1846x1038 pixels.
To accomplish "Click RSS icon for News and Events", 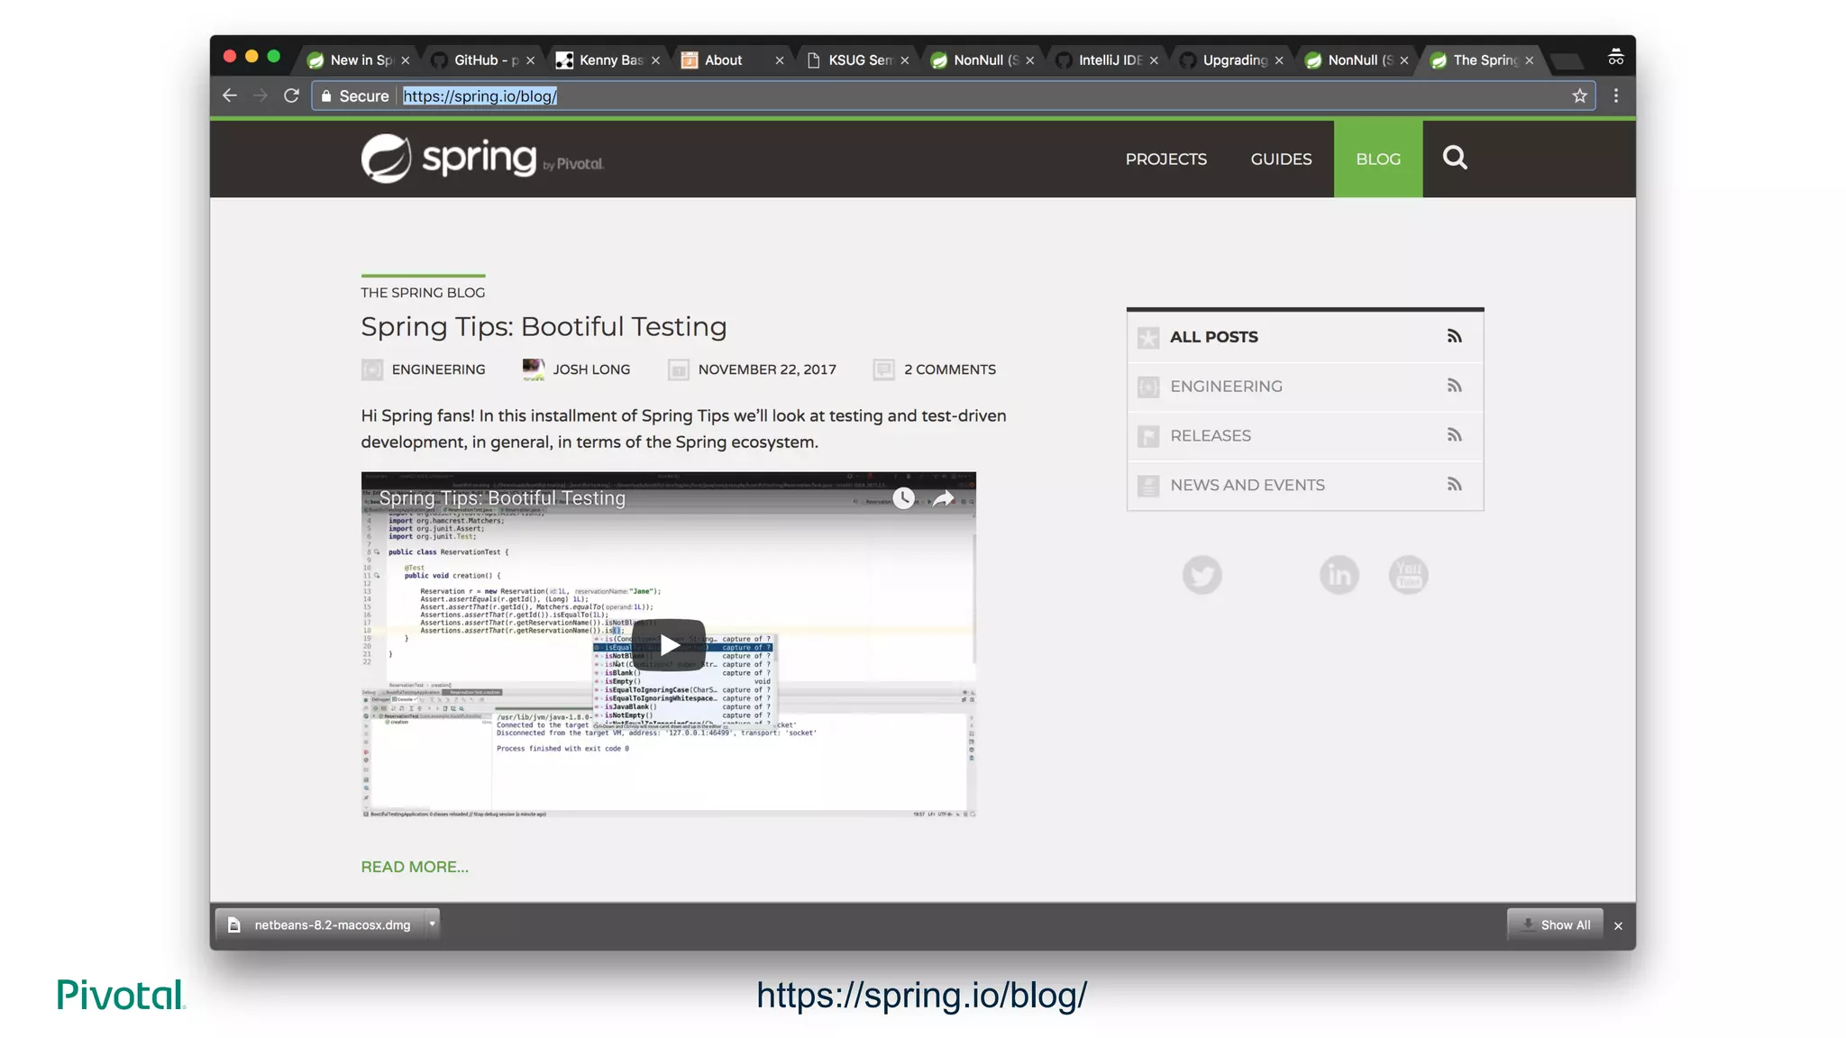I will (x=1454, y=485).
